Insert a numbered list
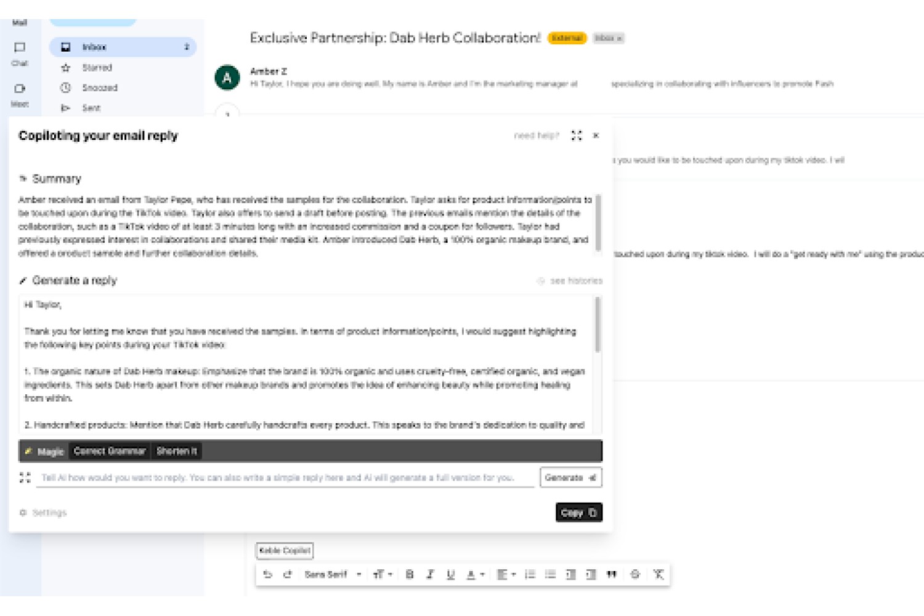 pyautogui.click(x=530, y=575)
